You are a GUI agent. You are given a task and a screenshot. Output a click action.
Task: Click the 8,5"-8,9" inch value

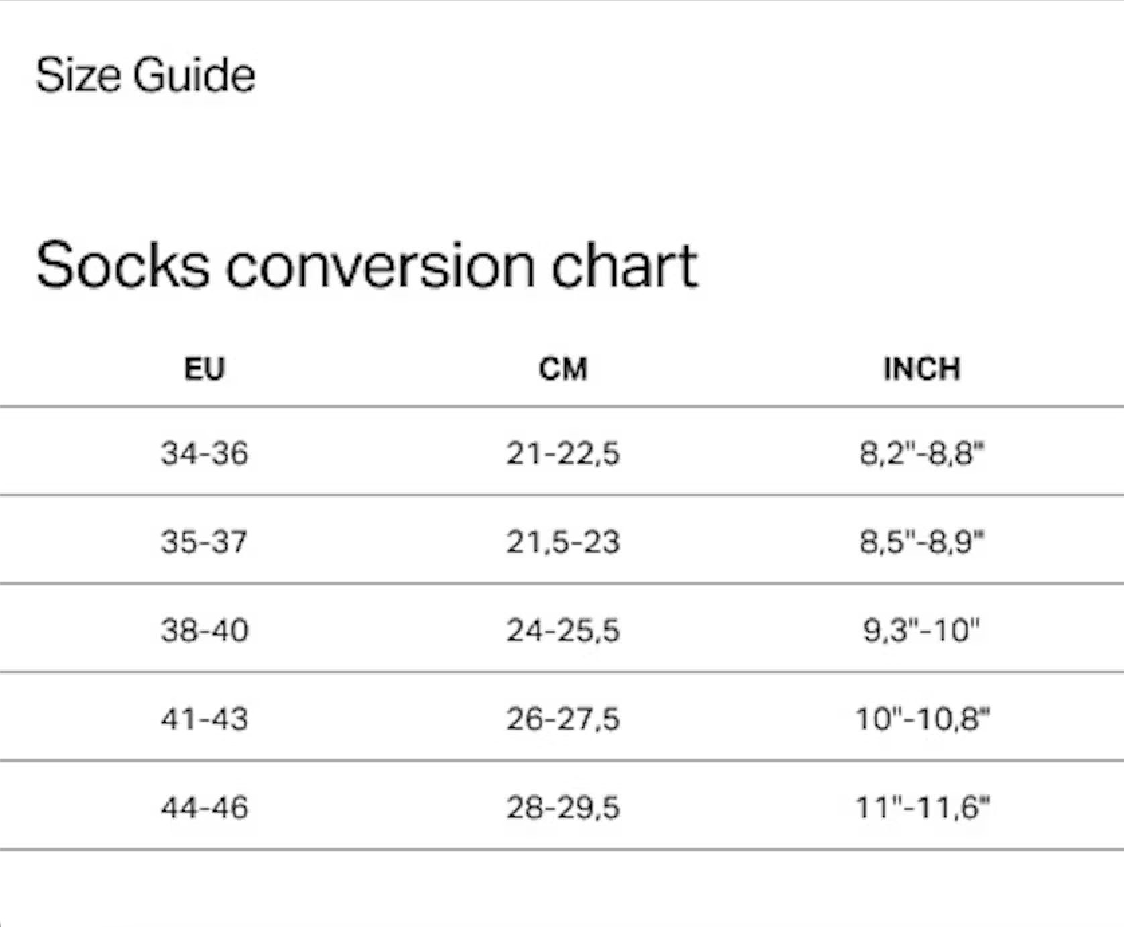click(922, 542)
